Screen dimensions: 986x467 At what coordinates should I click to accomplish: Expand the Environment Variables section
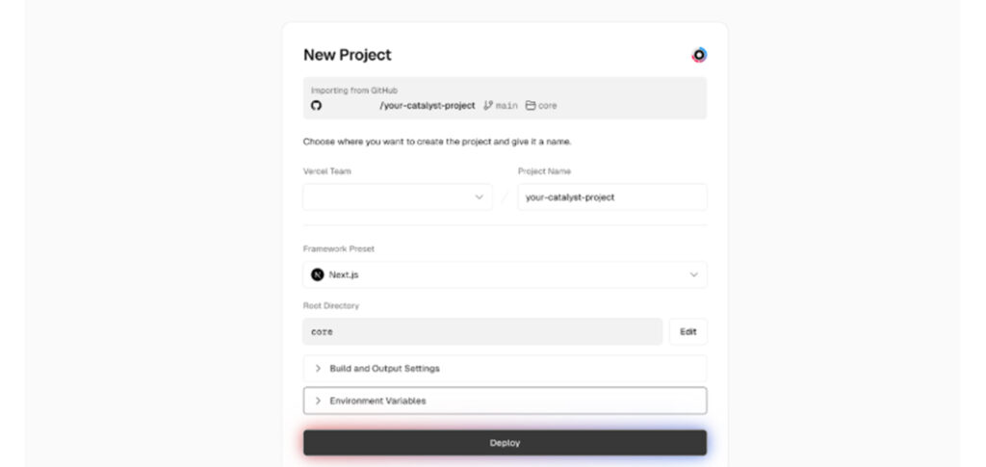pyautogui.click(x=505, y=401)
